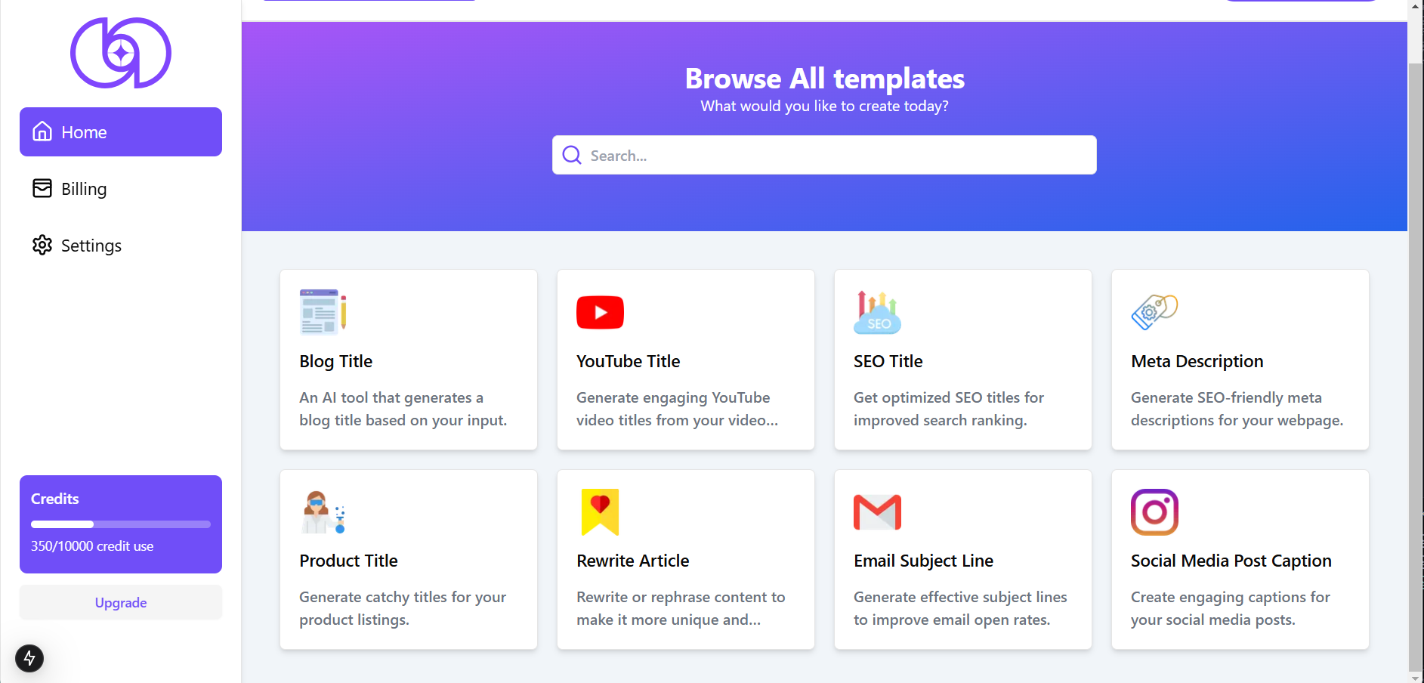This screenshot has width=1424, height=683.
Task: Open the Blog Title template
Action: (x=408, y=360)
